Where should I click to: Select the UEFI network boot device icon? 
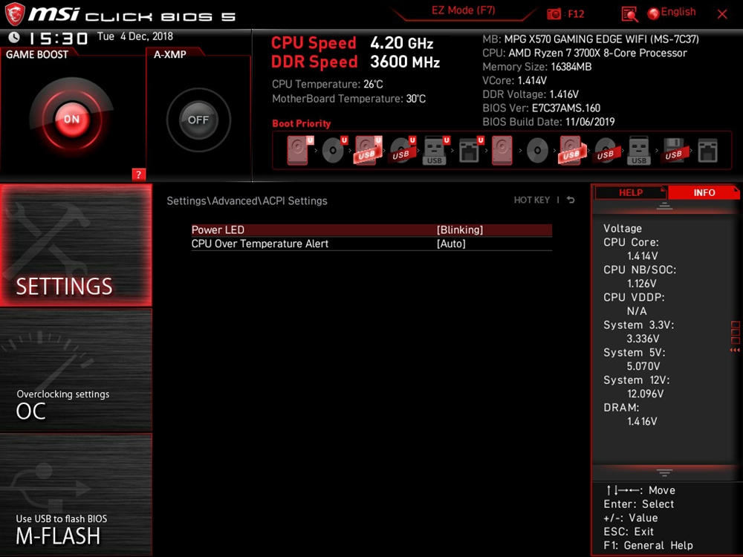tap(470, 150)
